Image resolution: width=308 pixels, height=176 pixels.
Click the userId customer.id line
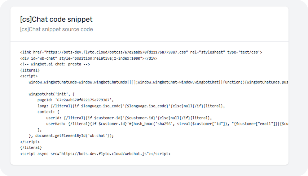[129, 118]
